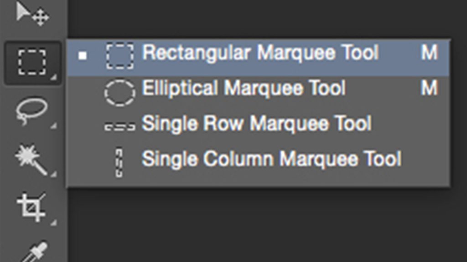Click the active-tool square marker beside Rectangular Marquee

coord(83,55)
